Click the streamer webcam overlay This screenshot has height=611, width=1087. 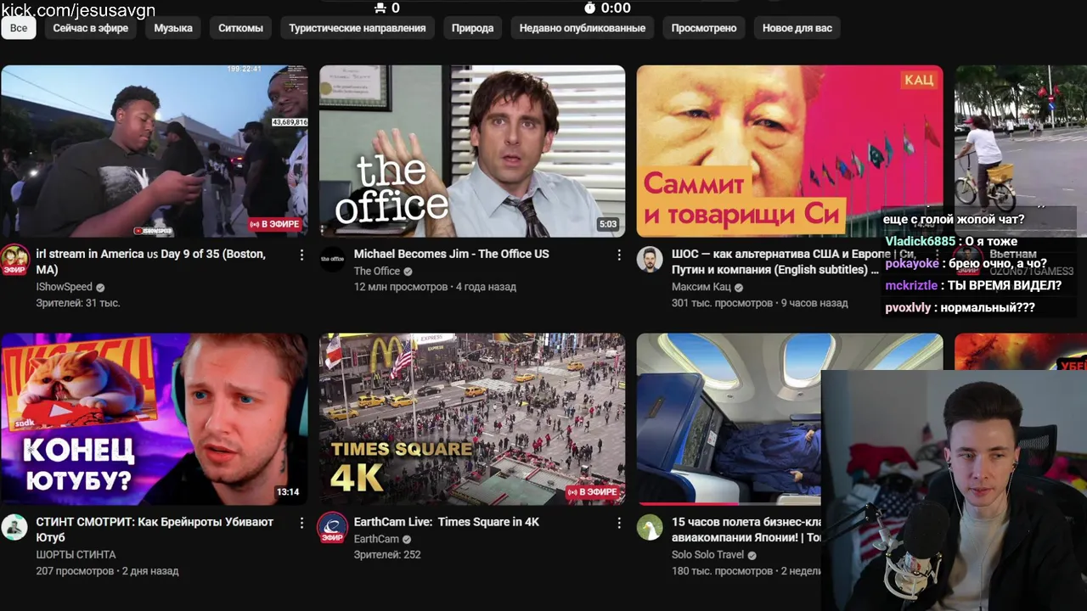point(954,490)
